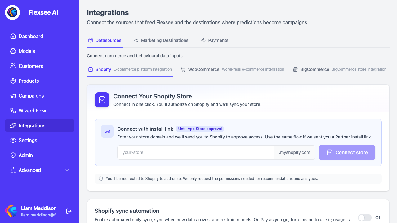Click the Connect Your Shopify Store heading
The width and height of the screenshot is (397, 223).
point(153,96)
